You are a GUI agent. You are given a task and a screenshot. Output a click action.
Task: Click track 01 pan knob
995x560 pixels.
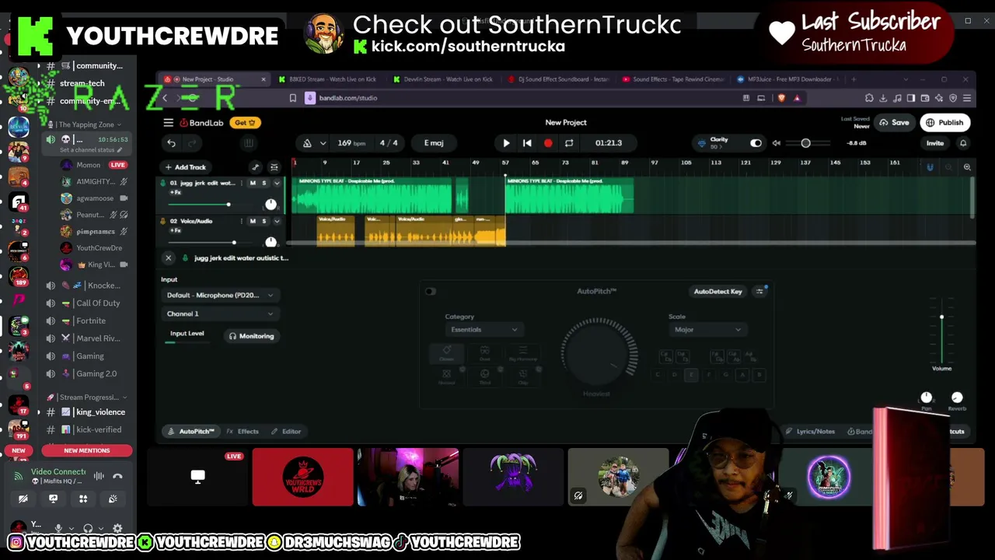pyautogui.click(x=271, y=205)
